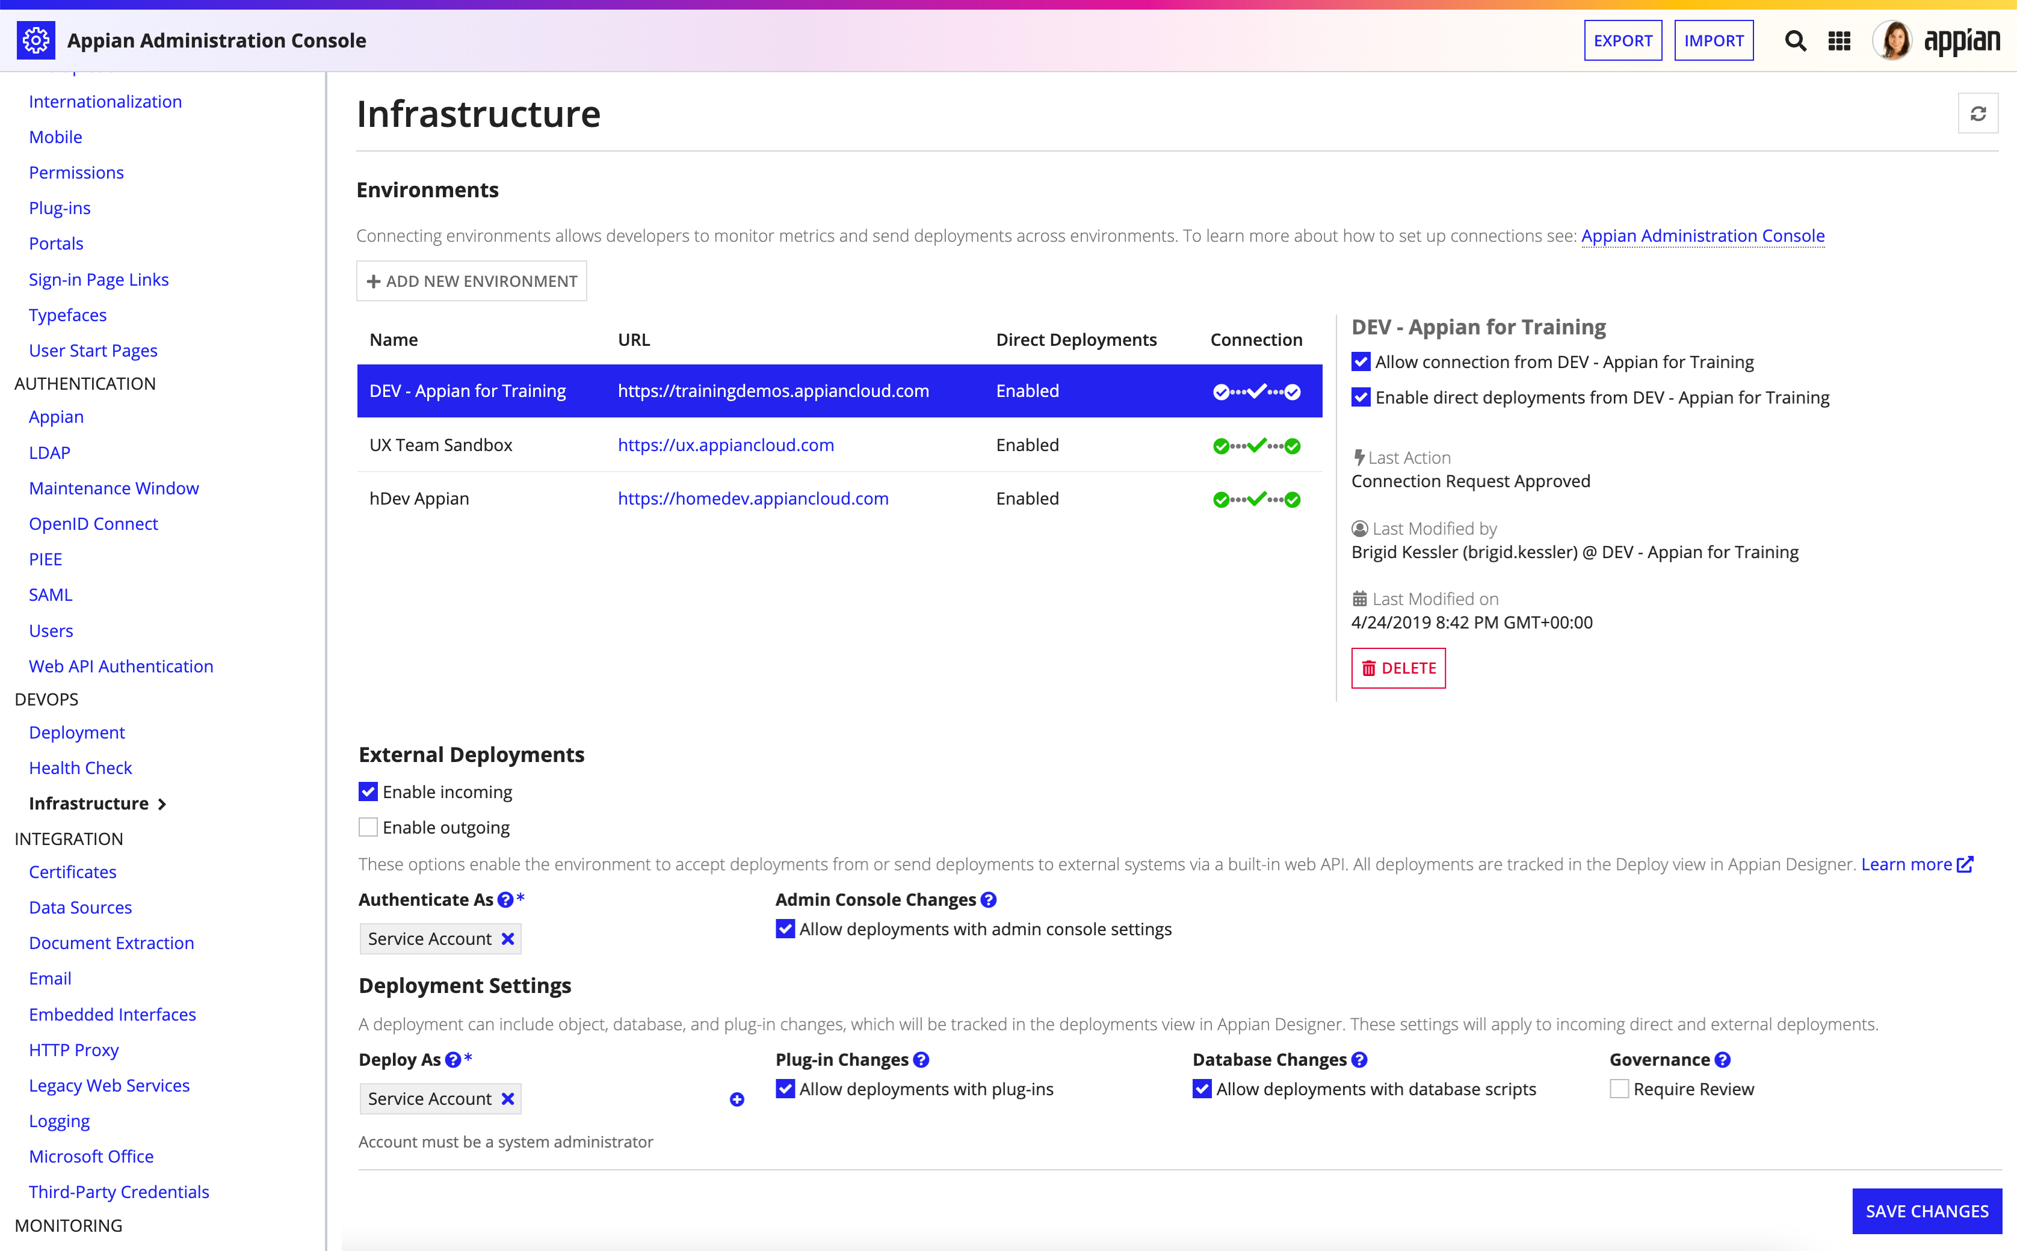Screen dimensions: 2017x1251
Task: Open help icon next to Database Changes
Action: click(1359, 1060)
